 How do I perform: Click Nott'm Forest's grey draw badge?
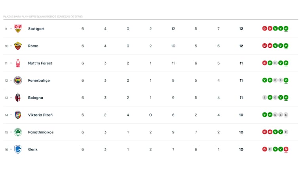tap(275, 63)
